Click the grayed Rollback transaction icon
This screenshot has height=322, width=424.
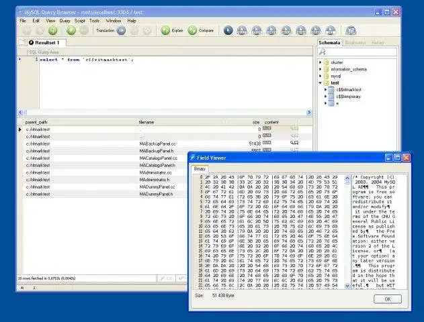(x=147, y=31)
